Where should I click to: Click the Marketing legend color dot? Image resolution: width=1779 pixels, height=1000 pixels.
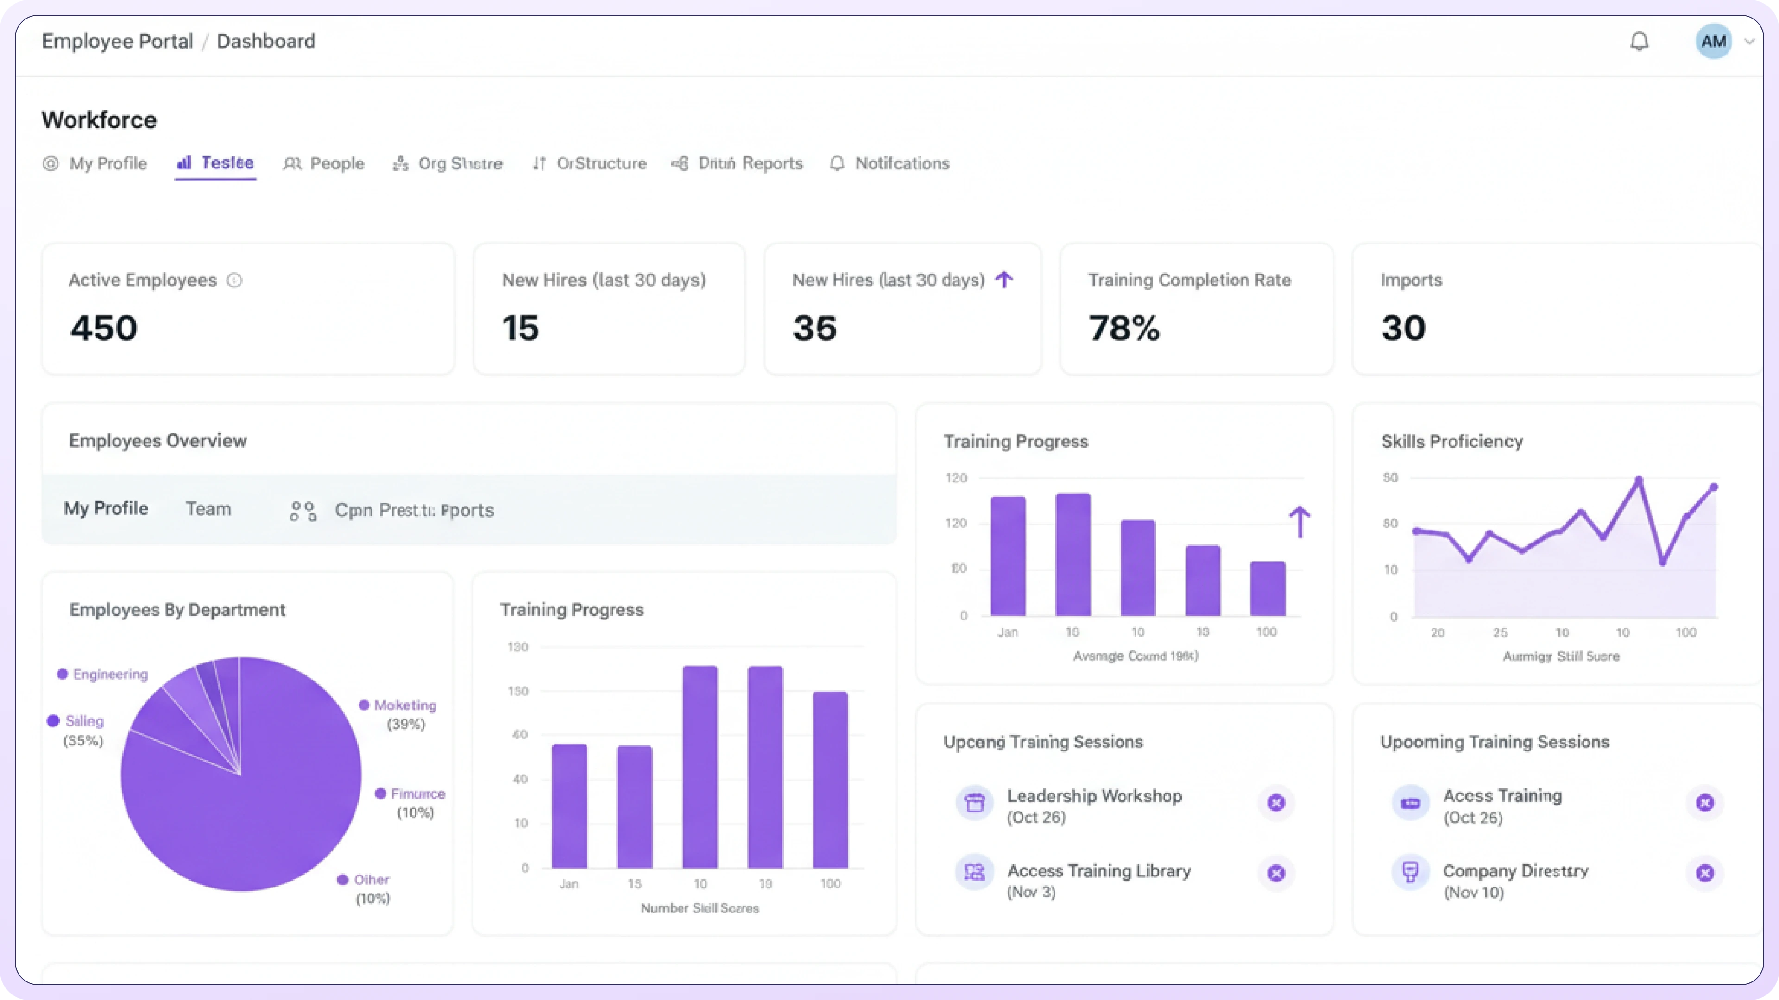[363, 705]
